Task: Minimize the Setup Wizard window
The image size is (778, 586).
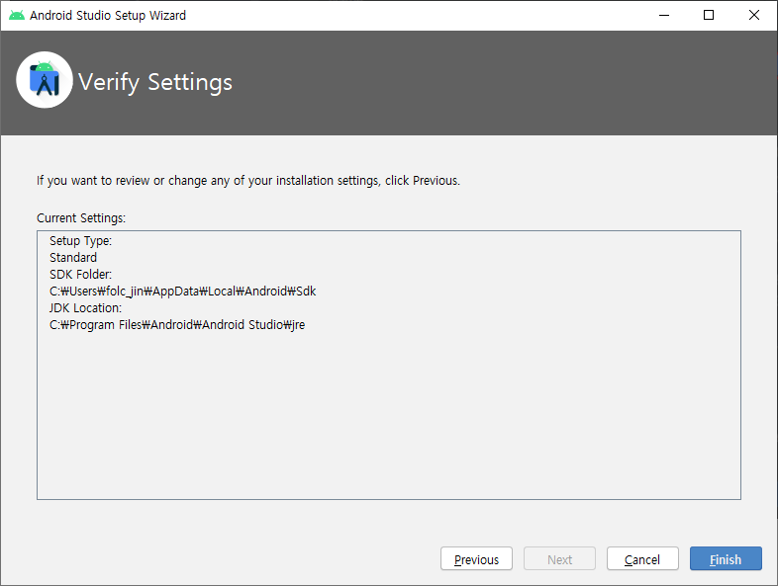Action: 664,16
